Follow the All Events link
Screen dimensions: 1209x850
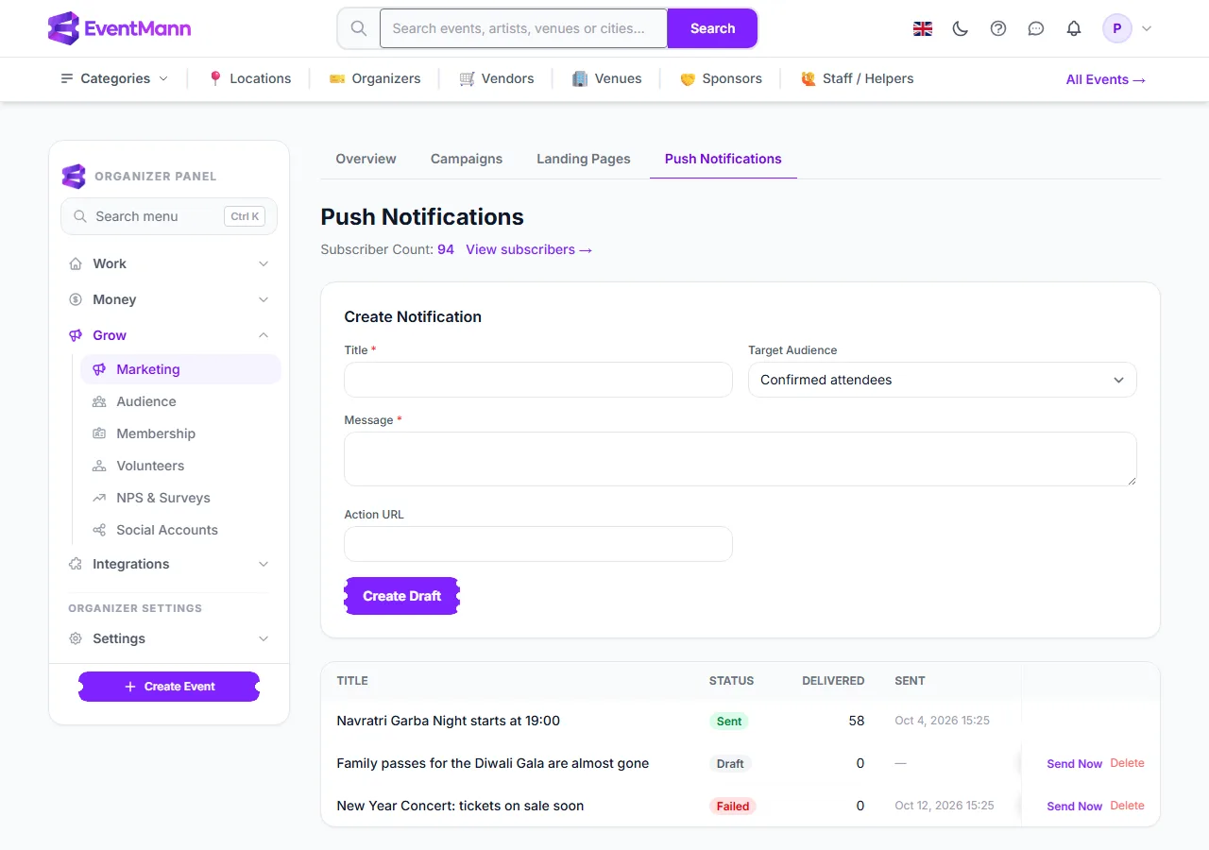coord(1106,79)
